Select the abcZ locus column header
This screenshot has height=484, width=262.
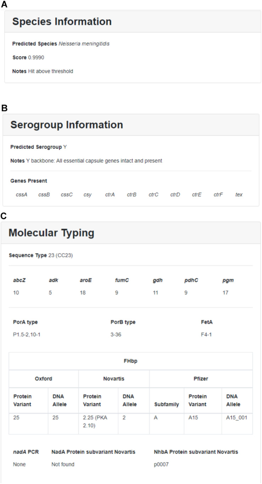coord(19,280)
